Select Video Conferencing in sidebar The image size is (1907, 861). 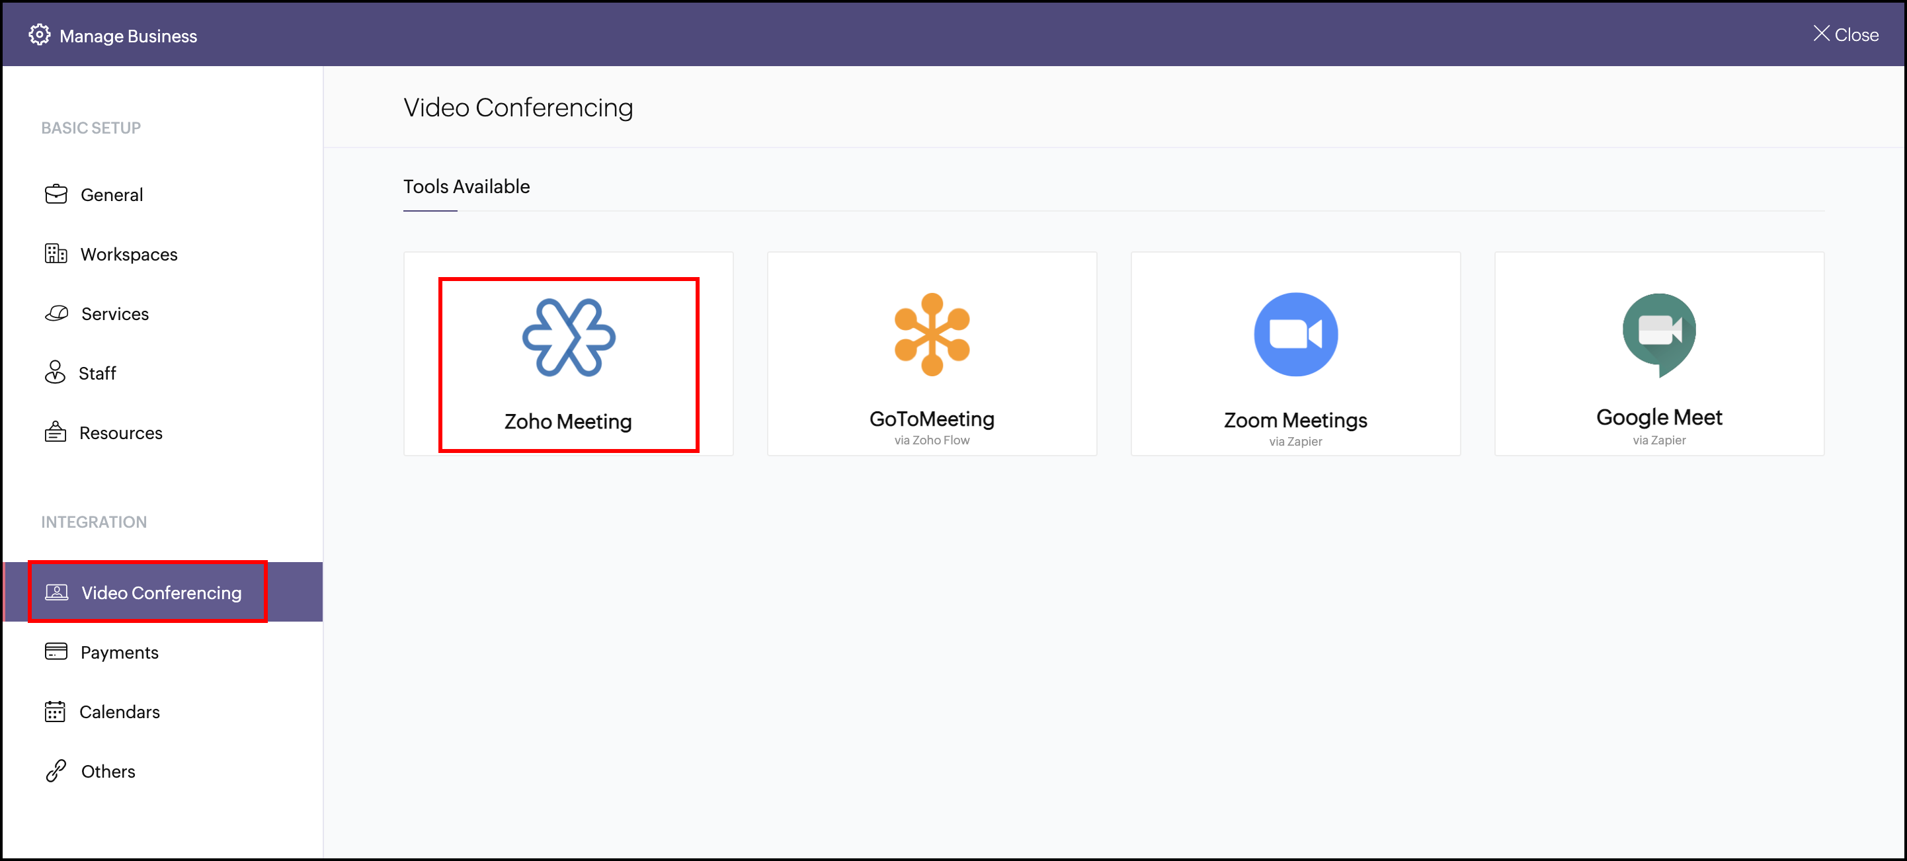click(x=161, y=593)
